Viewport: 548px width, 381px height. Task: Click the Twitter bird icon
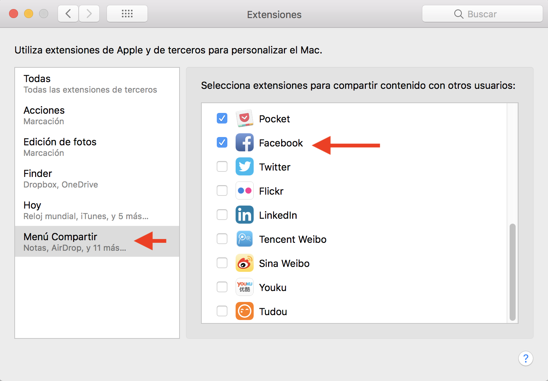pos(245,167)
